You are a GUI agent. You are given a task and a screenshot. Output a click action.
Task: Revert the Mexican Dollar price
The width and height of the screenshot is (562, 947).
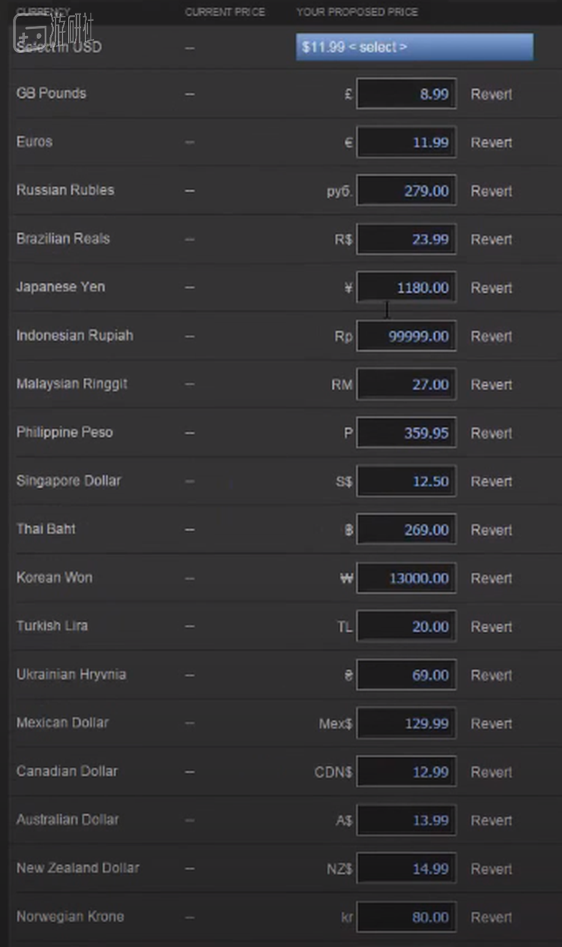pyautogui.click(x=492, y=724)
